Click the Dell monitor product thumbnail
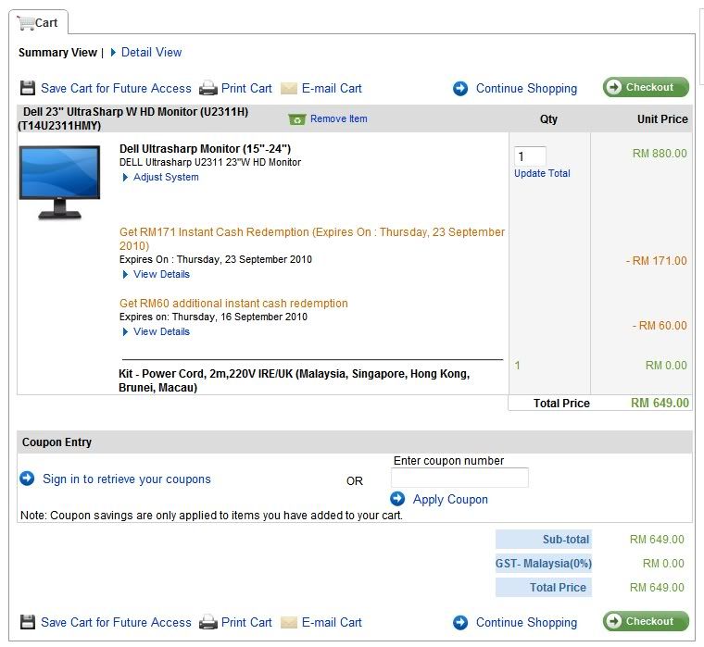Image resolution: width=704 pixels, height=647 pixels. click(59, 182)
